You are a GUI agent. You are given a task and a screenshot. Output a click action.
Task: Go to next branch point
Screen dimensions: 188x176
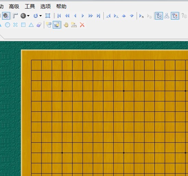coord(116,16)
